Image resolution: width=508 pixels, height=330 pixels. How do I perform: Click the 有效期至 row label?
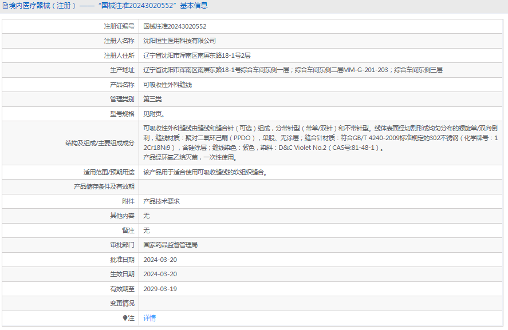click(x=122, y=289)
